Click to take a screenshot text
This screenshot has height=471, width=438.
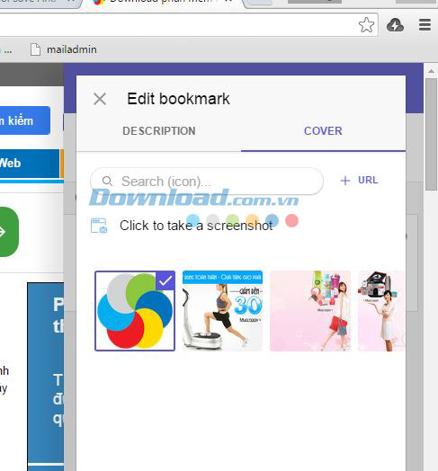coord(196,226)
